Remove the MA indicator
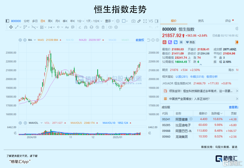 click(x=25, y=40)
